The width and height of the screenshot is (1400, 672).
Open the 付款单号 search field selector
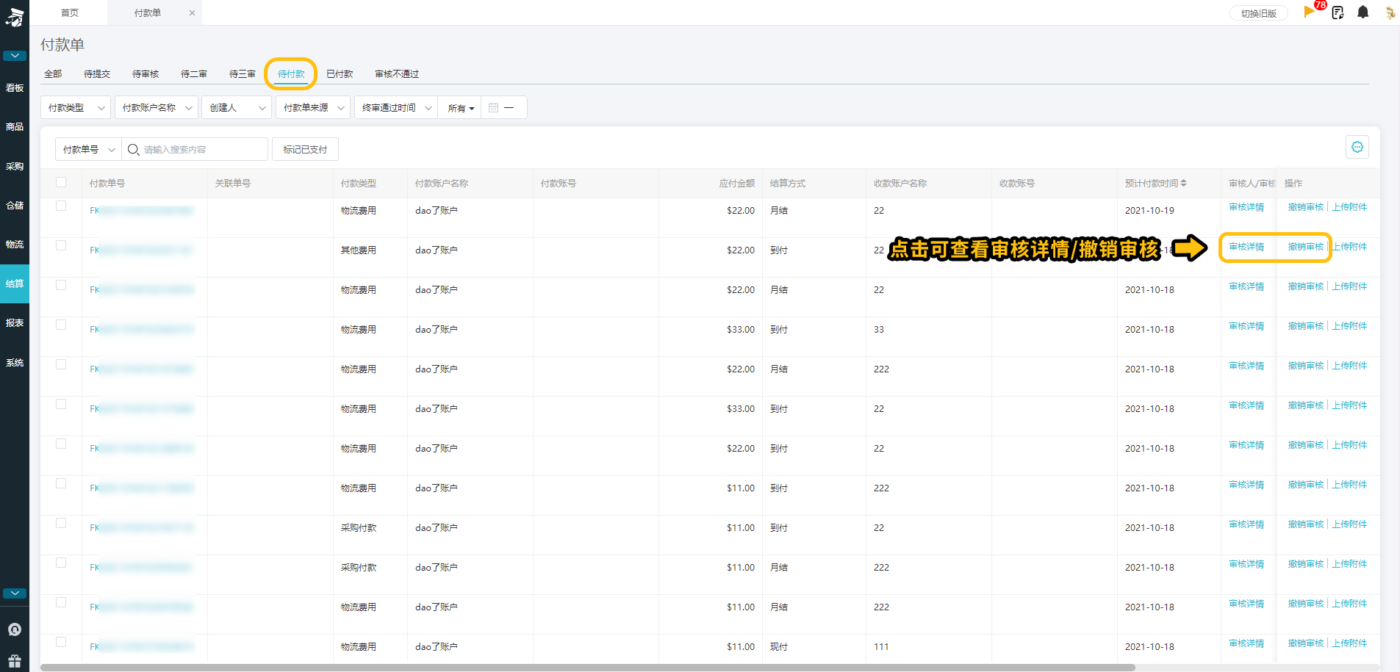88,149
